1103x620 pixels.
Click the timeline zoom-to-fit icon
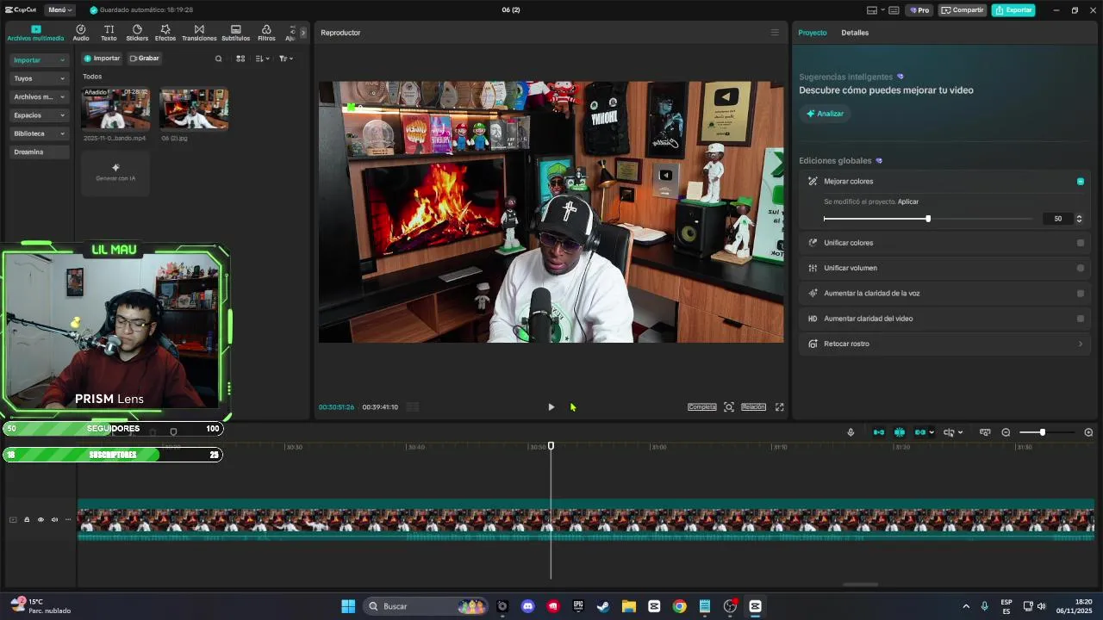pos(985,432)
